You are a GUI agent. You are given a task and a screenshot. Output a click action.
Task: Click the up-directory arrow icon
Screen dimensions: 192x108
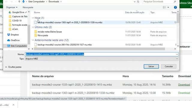point(19,1)
